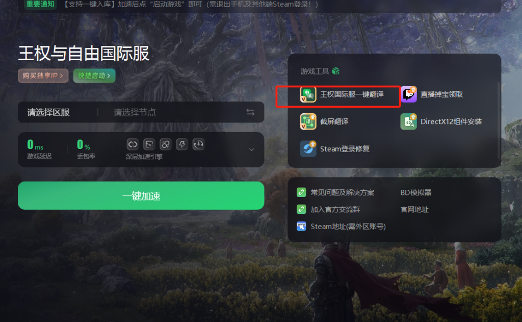Open the BD模拟器 link
The width and height of the screenshot is (522, 322).
(416, 192)
